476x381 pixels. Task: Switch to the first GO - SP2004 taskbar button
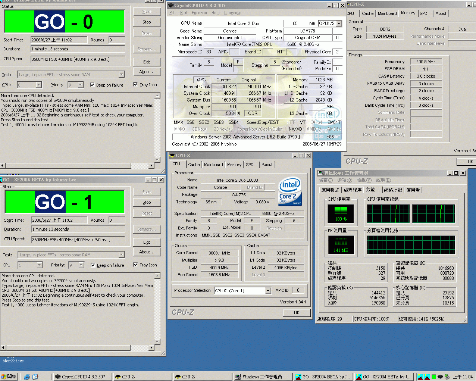point(323,377)
